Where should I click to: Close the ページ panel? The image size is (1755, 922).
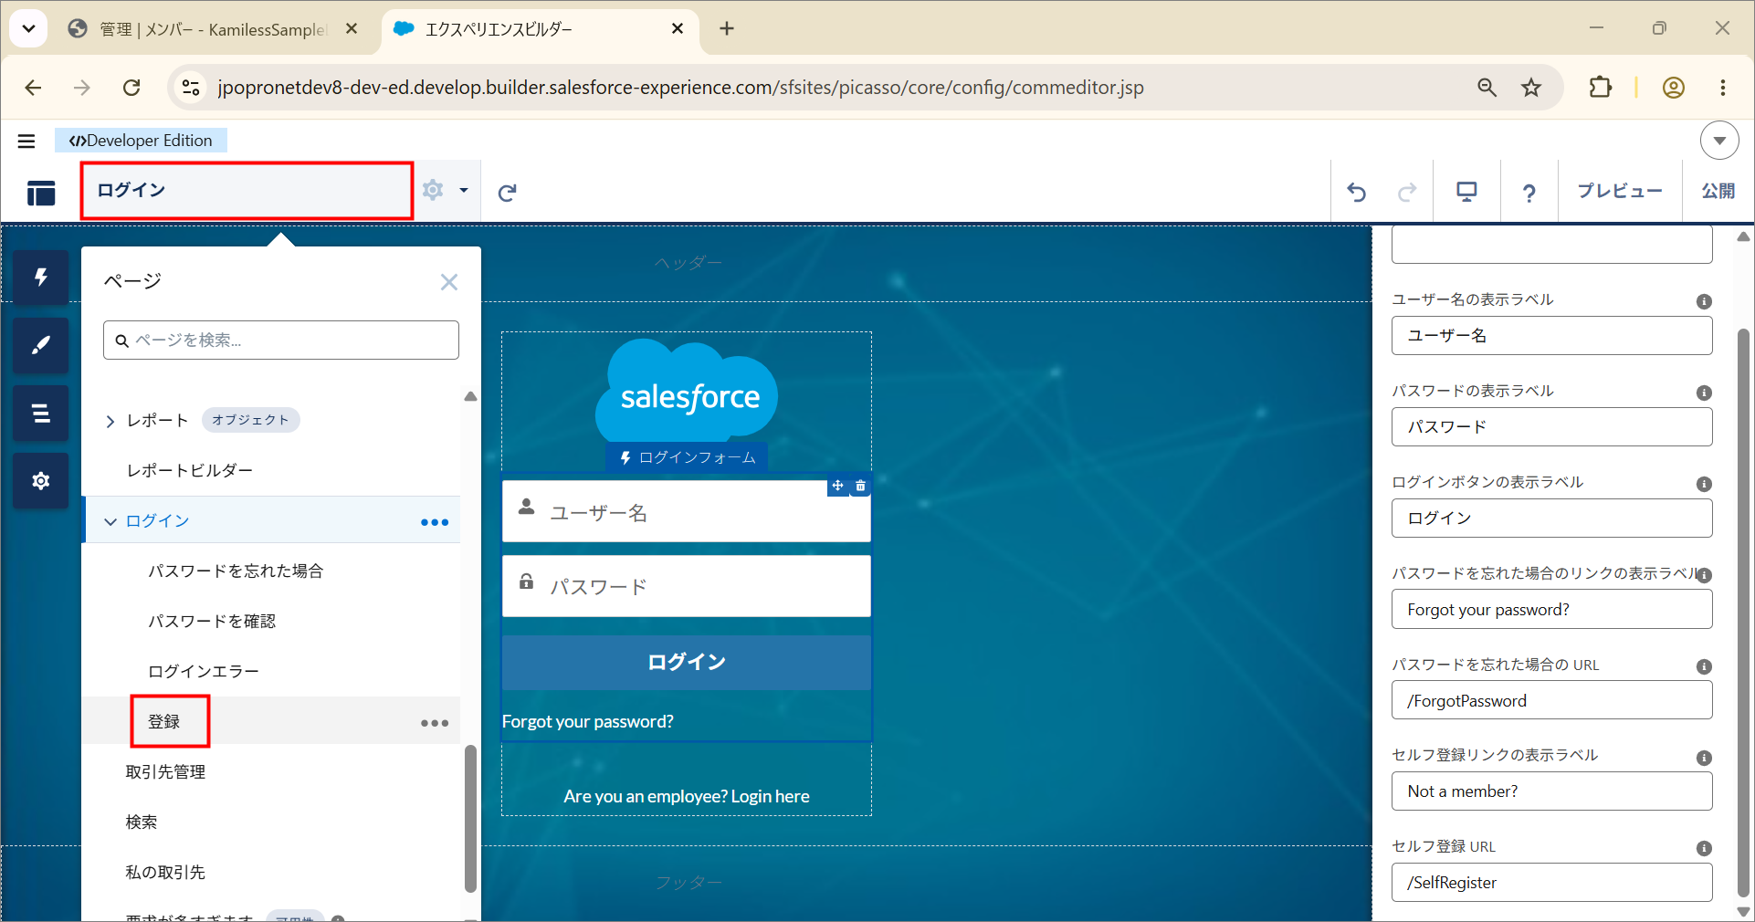pos(448,282)
